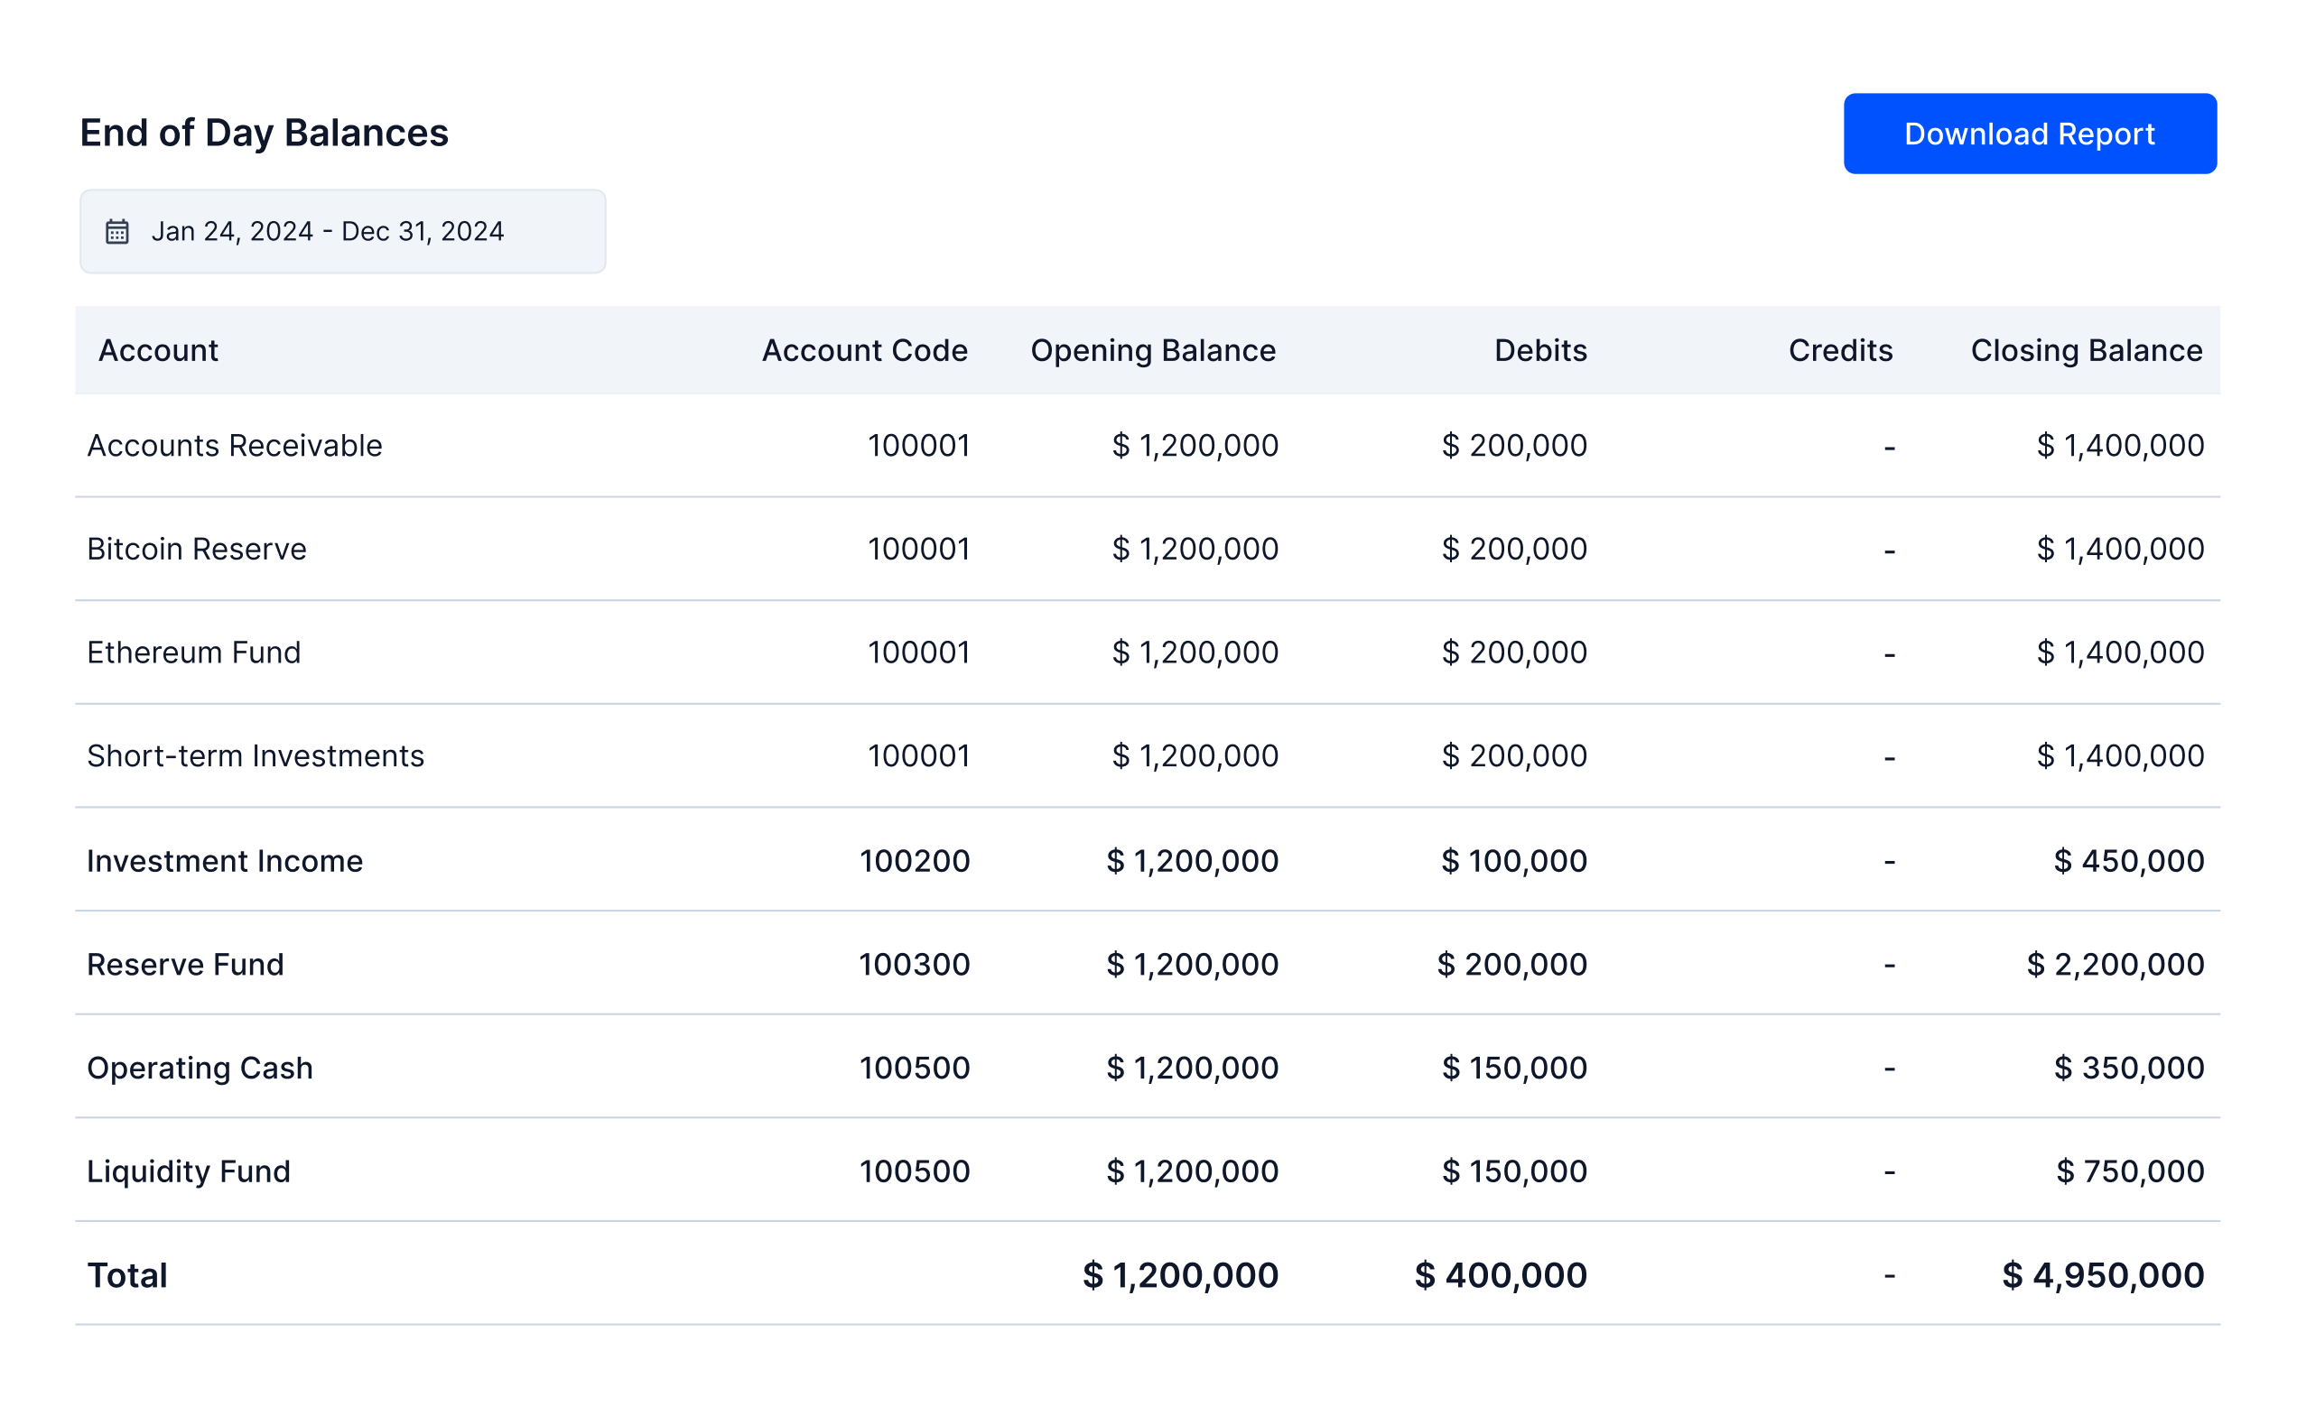Click Accounts Receivable opening balance $ 1,200,000
This screenshot has width=2297, height=1416.
[1195, 446]
